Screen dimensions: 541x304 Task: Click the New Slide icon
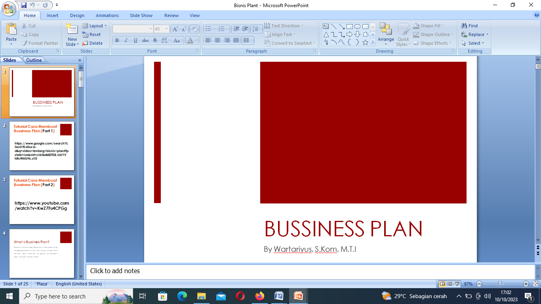click(72, 30)
